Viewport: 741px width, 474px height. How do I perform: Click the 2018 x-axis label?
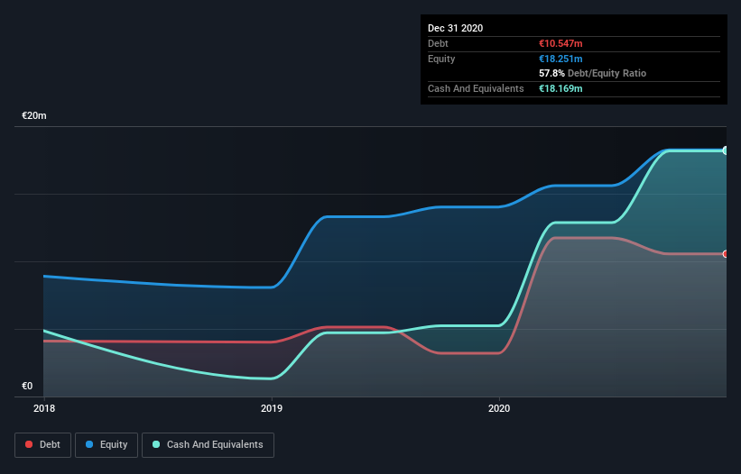[x=44, y=408]
